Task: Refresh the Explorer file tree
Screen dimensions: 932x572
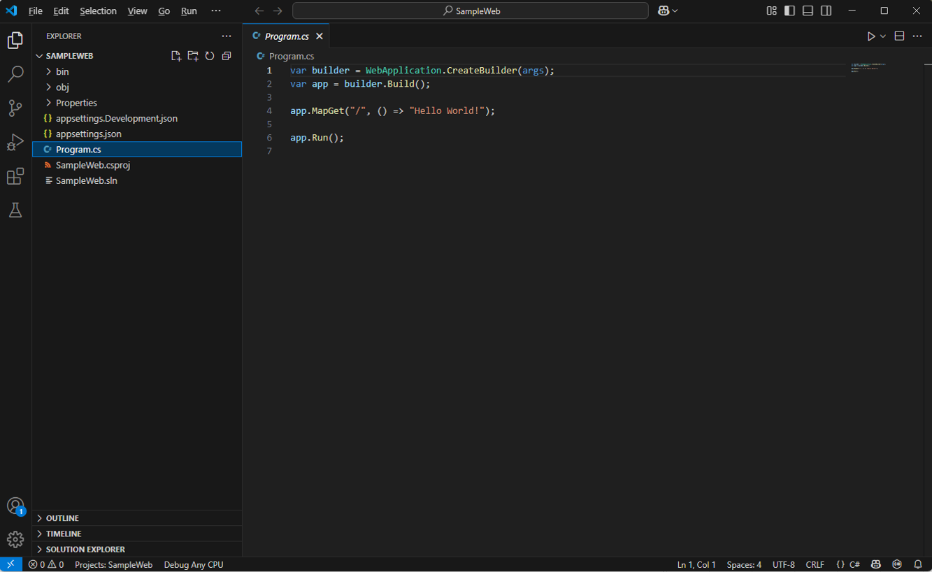Action: click(210, 56)
